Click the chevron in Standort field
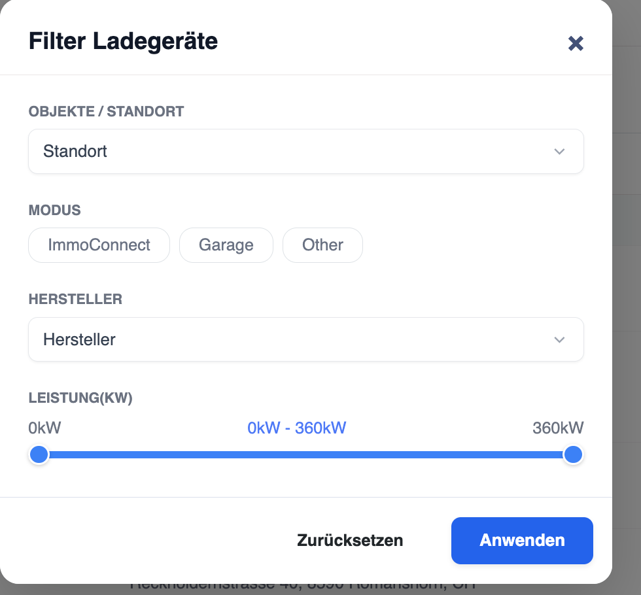Viewport: 641px width, 595px height. click(x=559, y=152)
